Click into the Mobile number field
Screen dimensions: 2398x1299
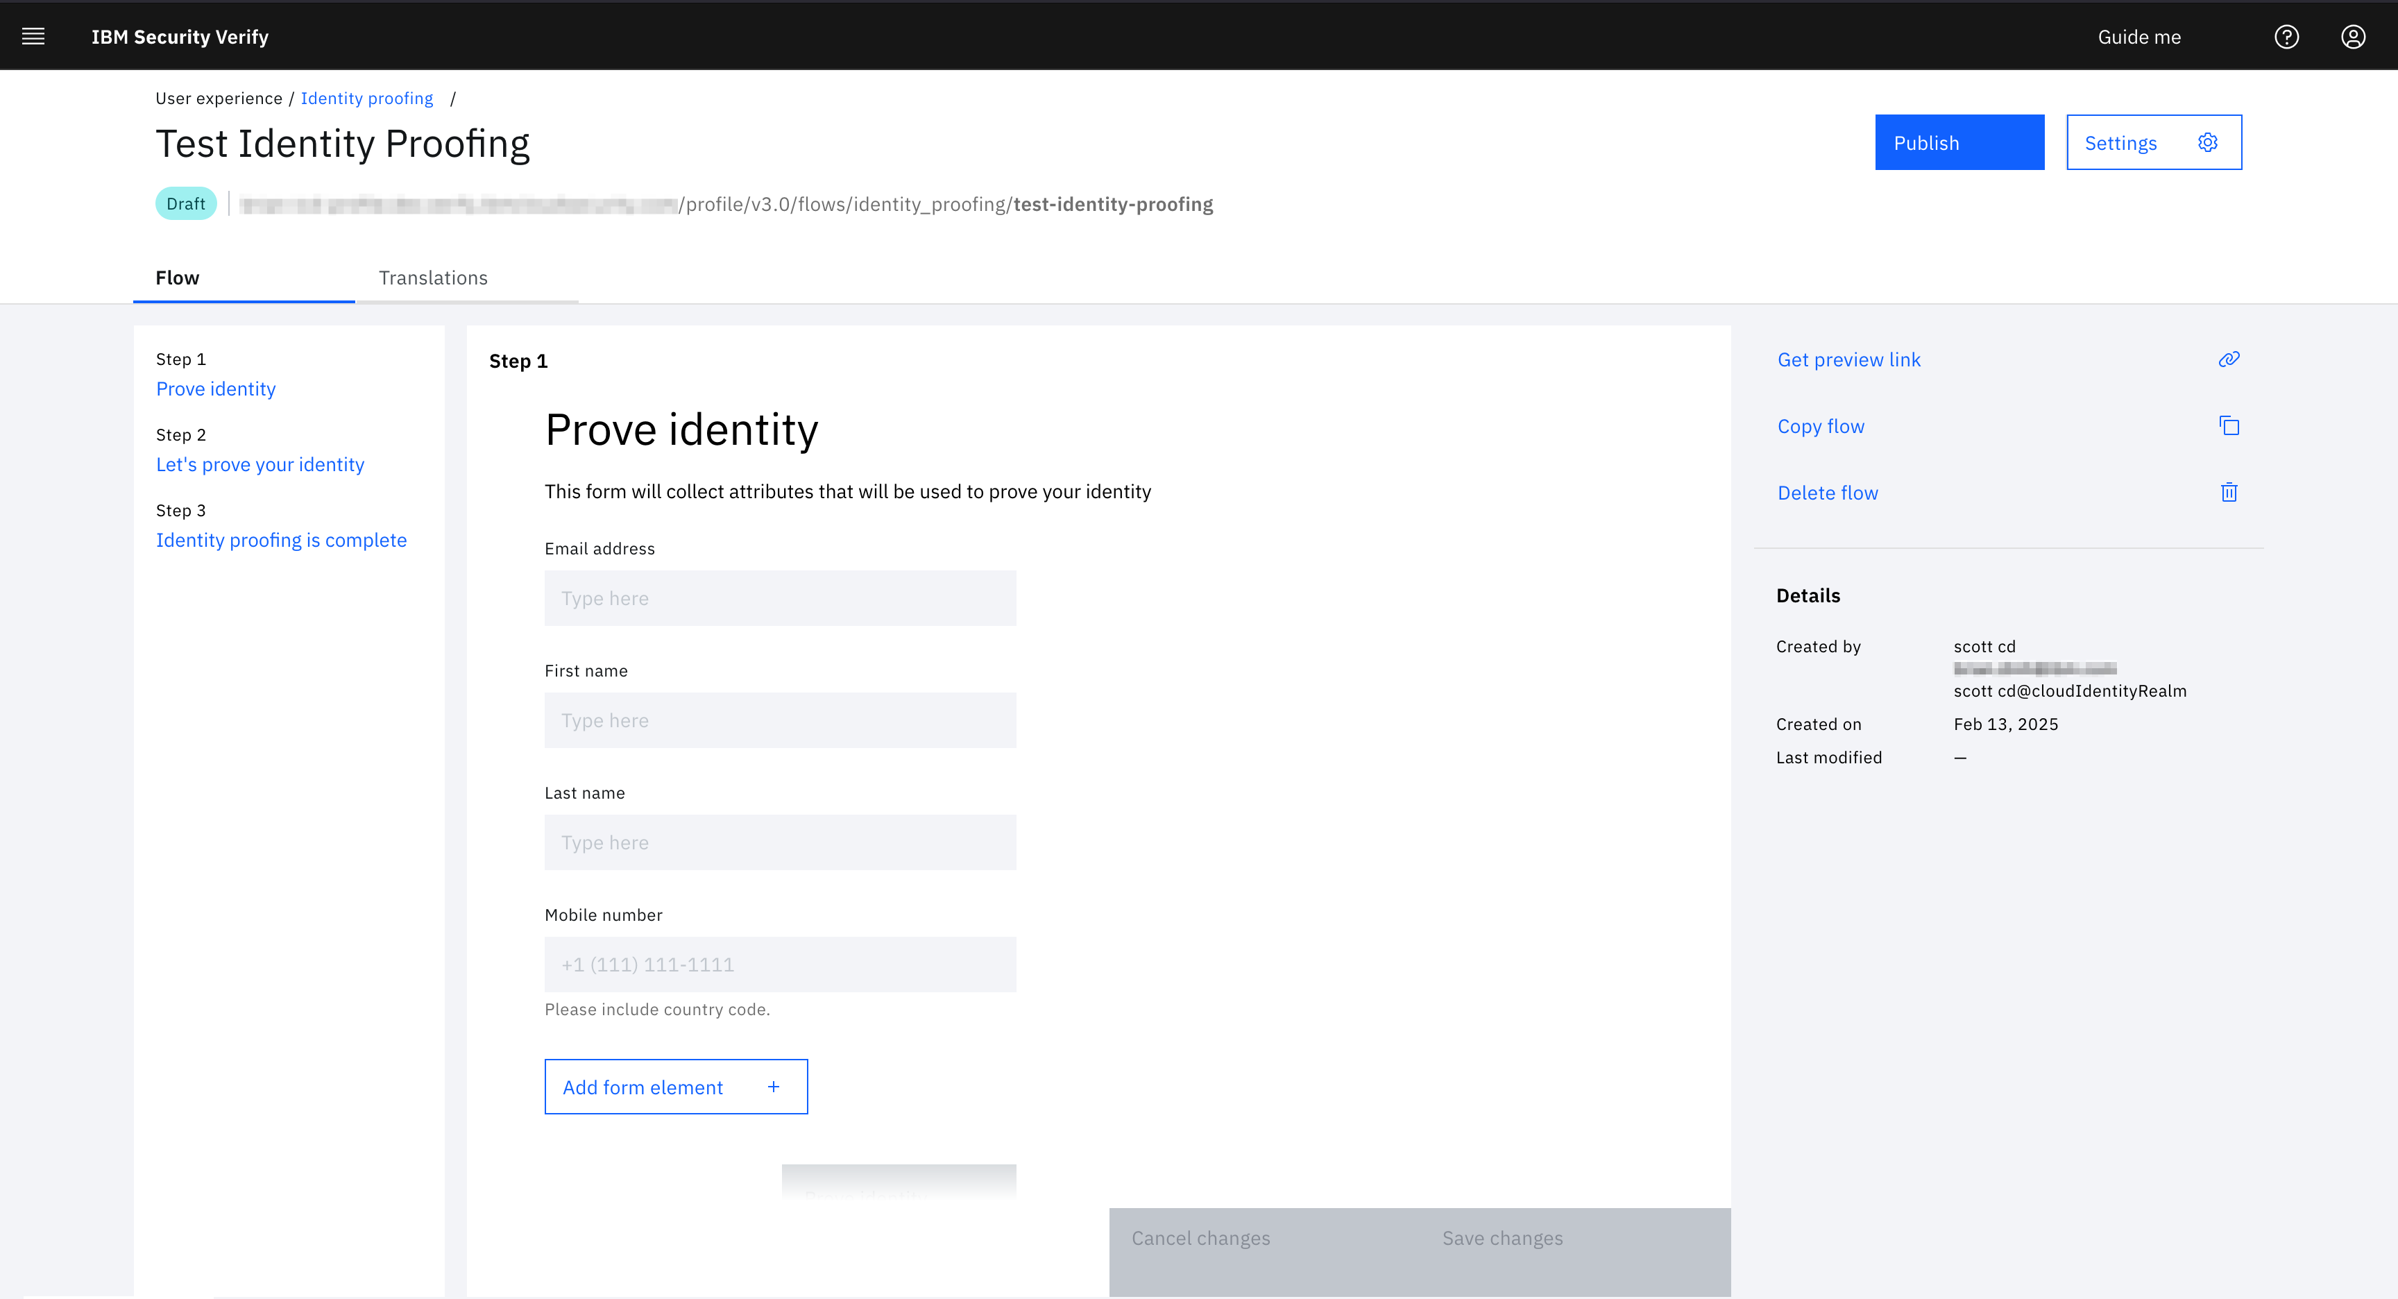[x=779, y=964]
